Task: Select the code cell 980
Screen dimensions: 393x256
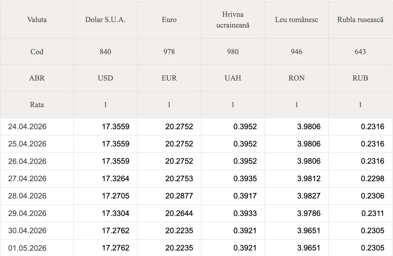Action: coord(233,52)
